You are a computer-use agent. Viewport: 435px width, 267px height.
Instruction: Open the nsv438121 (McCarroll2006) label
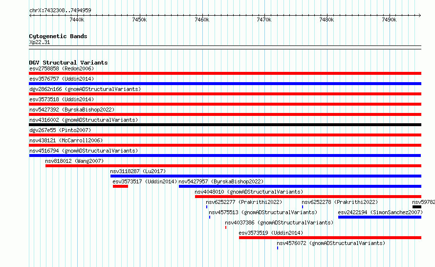click(66, 140)
